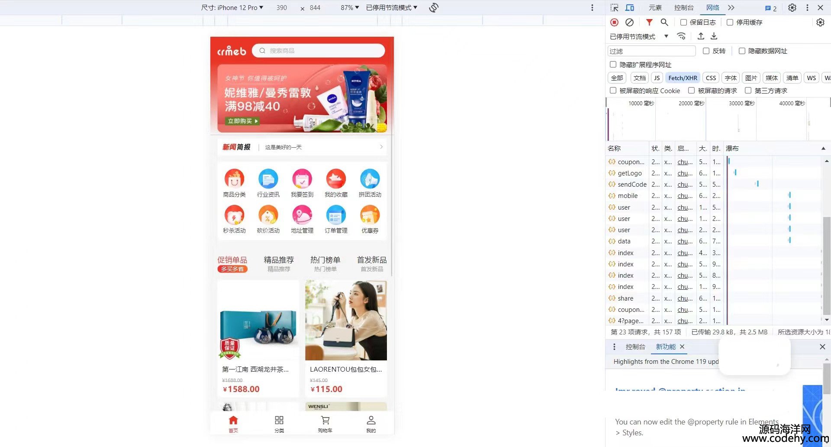Close the 新功能 drawer tab

(x=682, y=347)
